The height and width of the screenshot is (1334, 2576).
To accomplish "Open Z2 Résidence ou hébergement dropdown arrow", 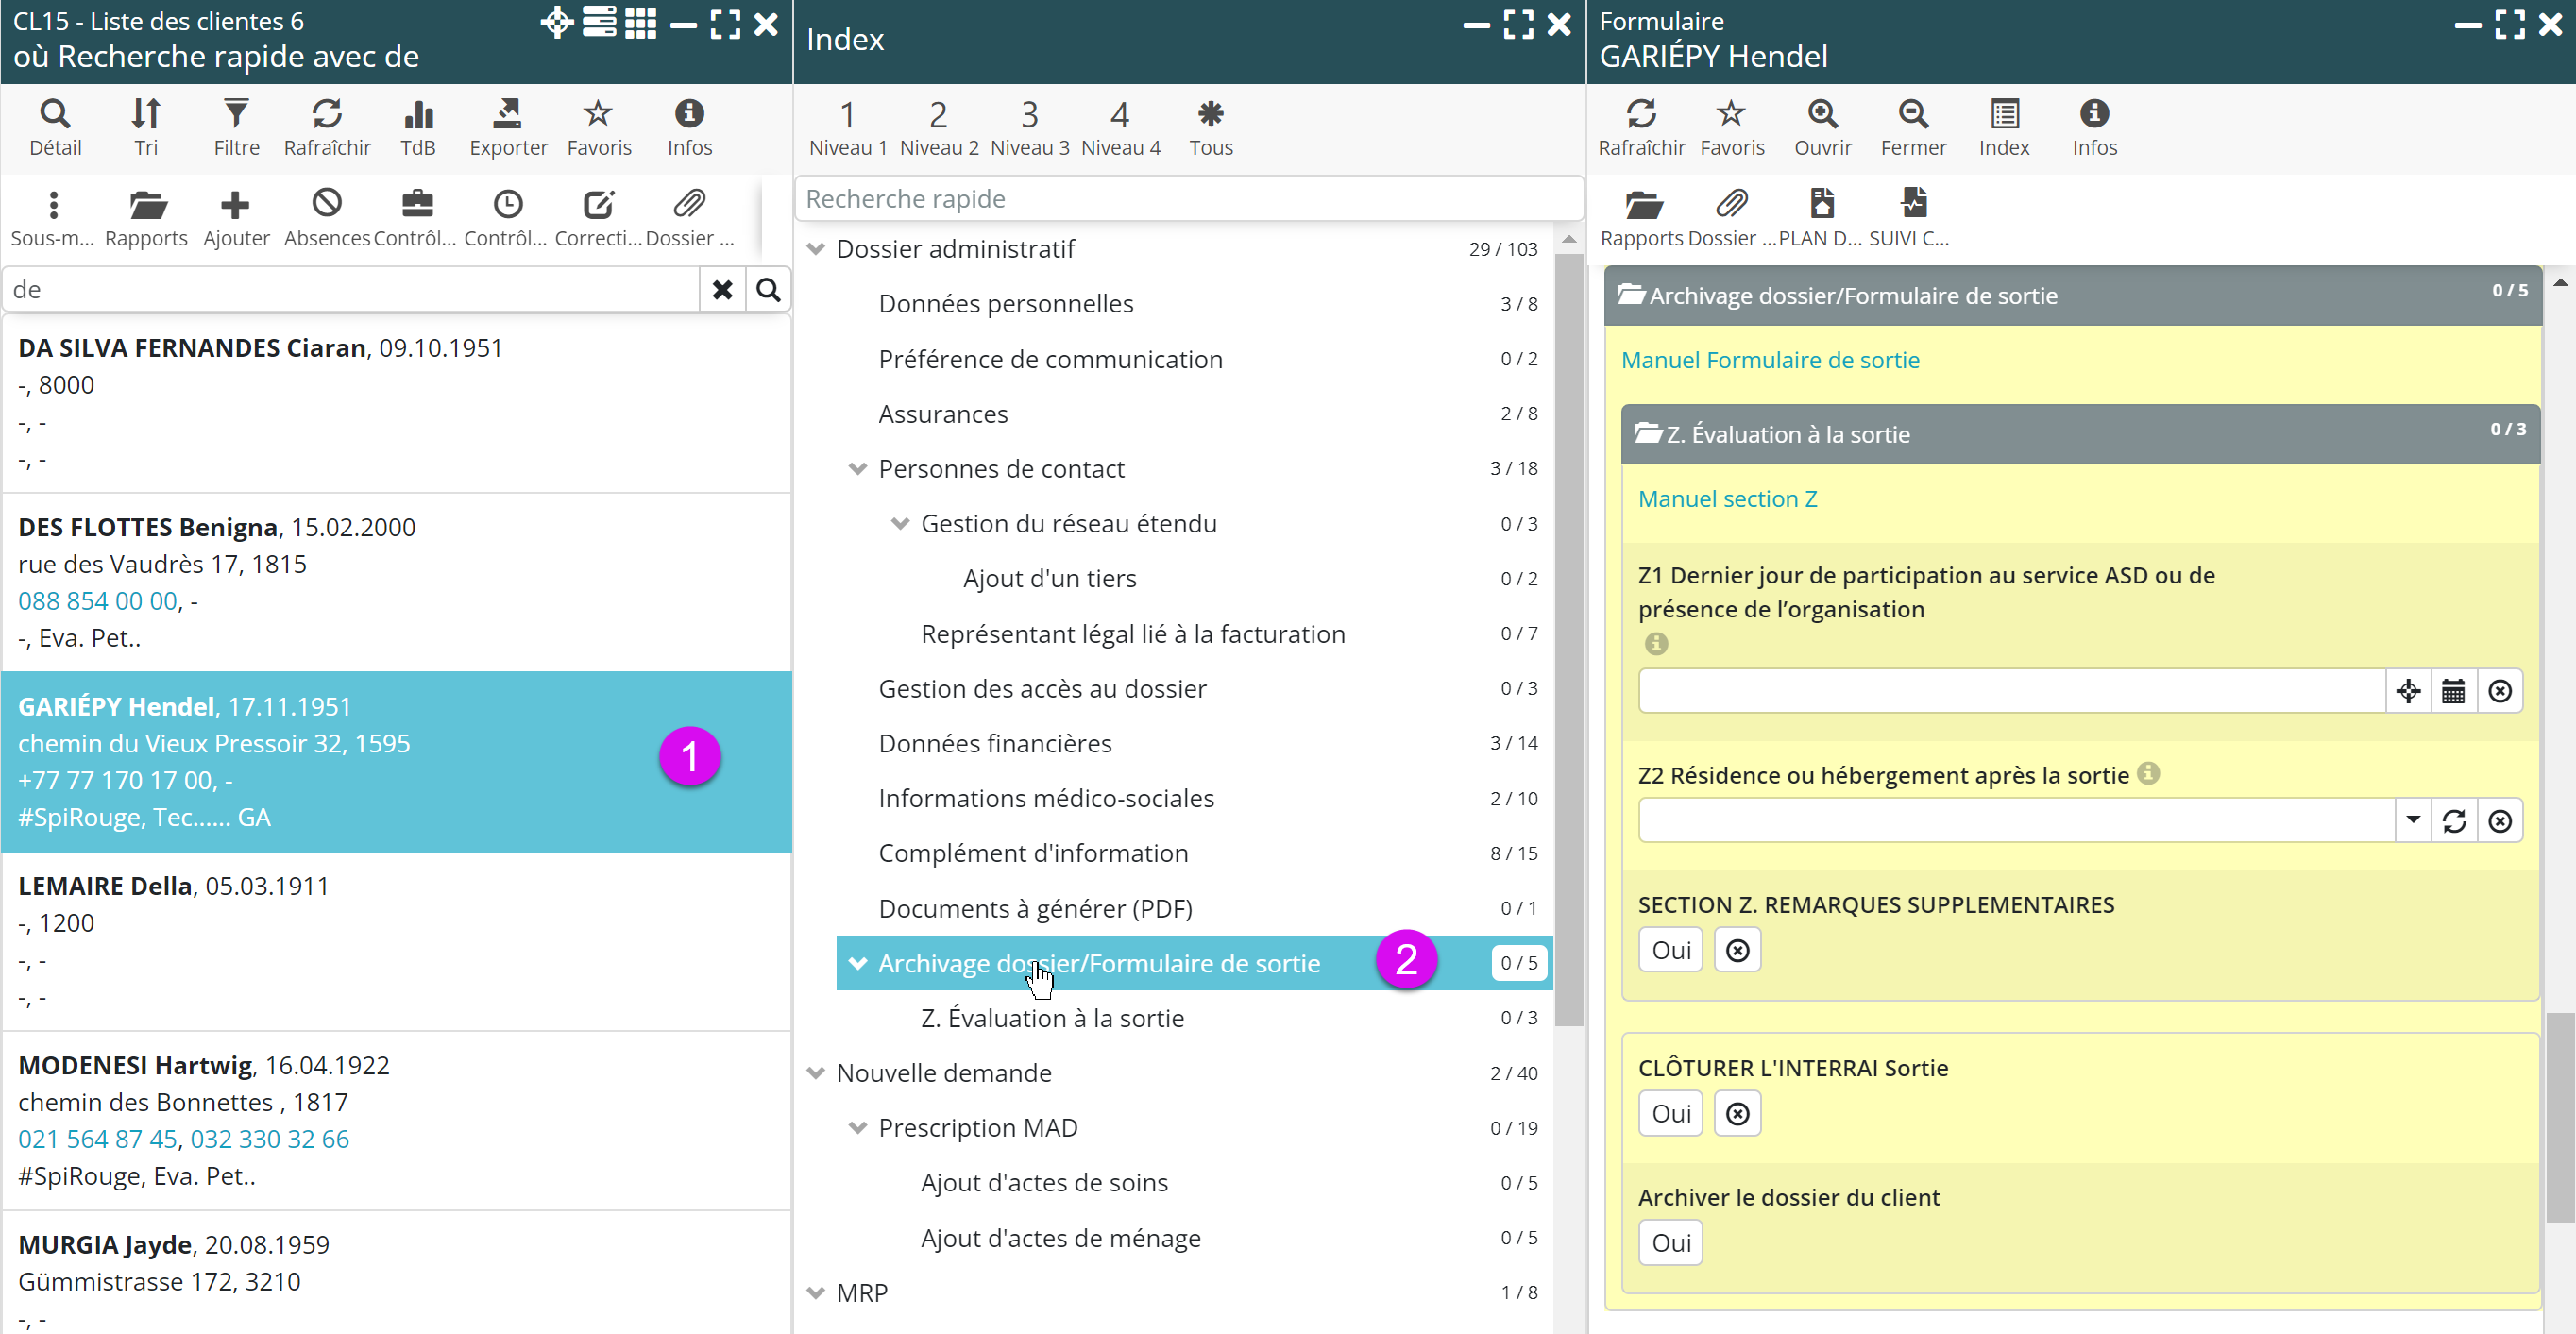I will (x=2412, y=820).
